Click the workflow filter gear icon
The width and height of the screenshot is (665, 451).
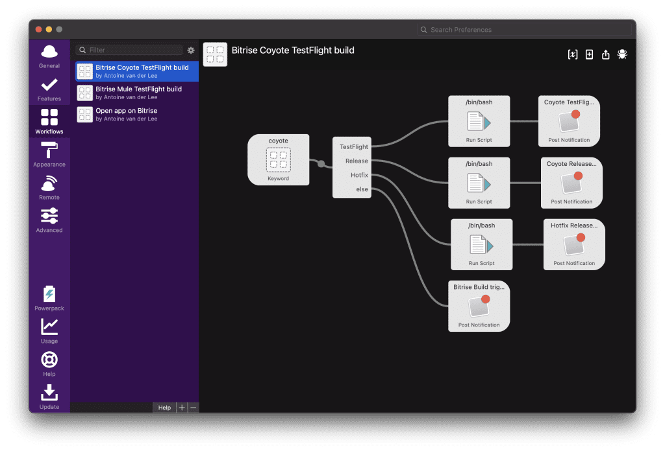191,50
